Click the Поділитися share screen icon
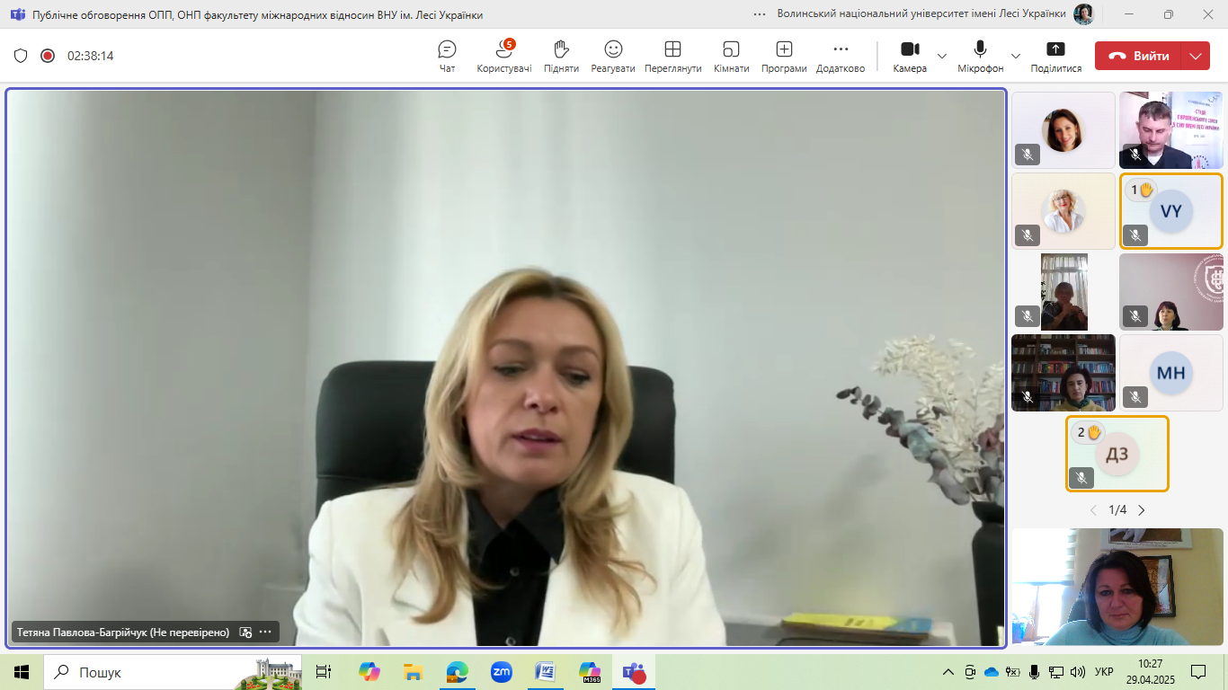1228x690 pixels. 1055,56
